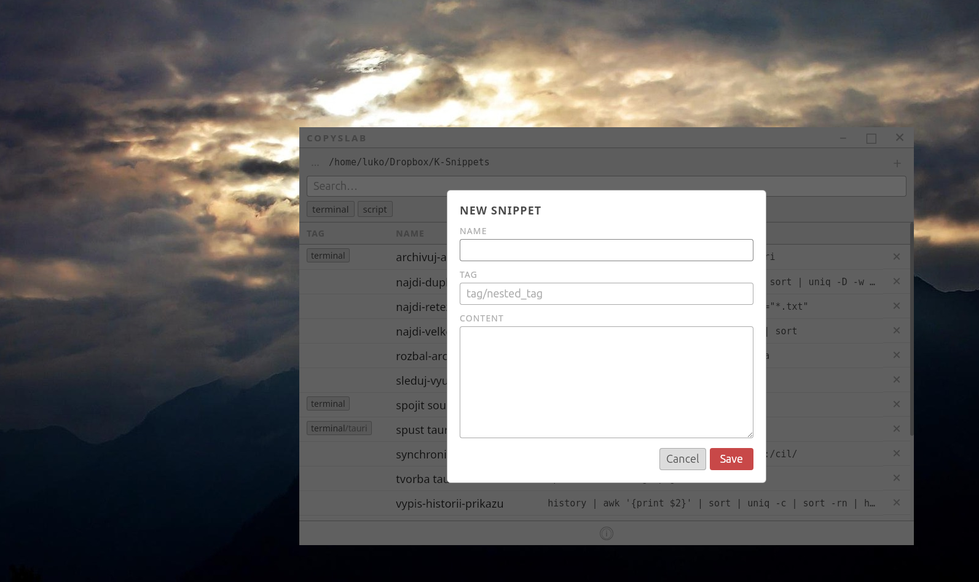
Task: Click the X icon on the sort row
Action: [896, 331]
